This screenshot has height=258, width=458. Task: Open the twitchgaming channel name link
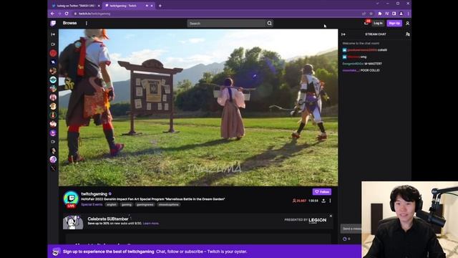tap(94, 193)
